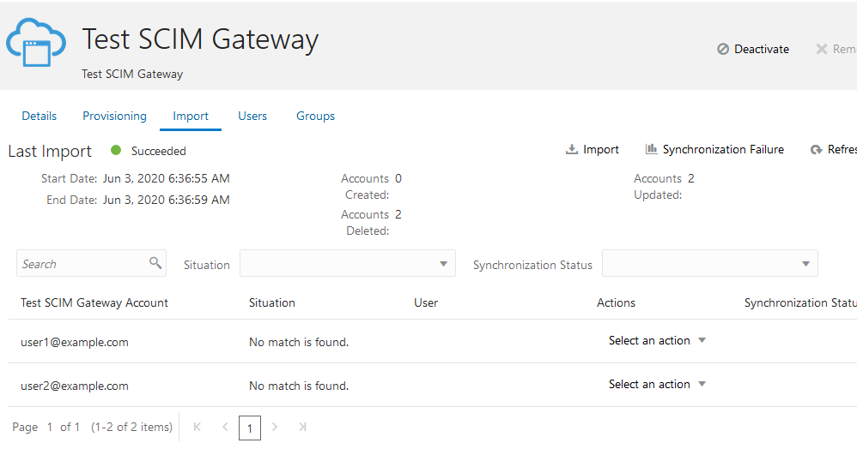Click the page number 1 box
Viewport: 857px width, 449px height.
point(250,428)
